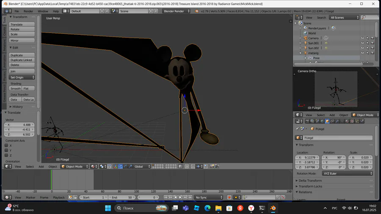Open the Particles properties tab icon
This screenshot has height=214, width=381.
tap(357, 121)
